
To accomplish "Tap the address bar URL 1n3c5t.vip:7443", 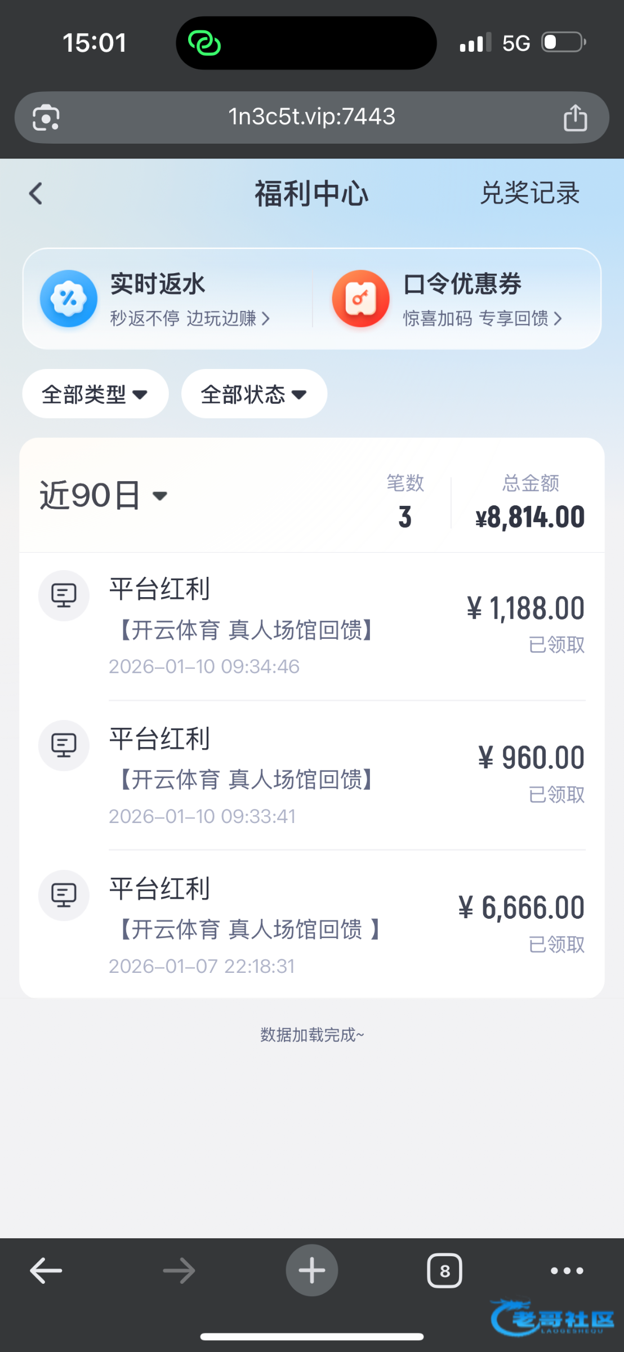I will 311,117.
